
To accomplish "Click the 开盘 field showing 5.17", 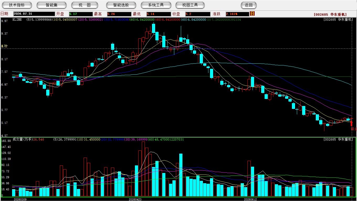I will [81, 14].
